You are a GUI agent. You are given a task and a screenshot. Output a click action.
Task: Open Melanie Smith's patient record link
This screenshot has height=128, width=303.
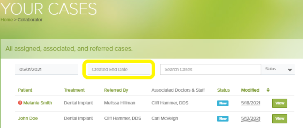point(37,103)
